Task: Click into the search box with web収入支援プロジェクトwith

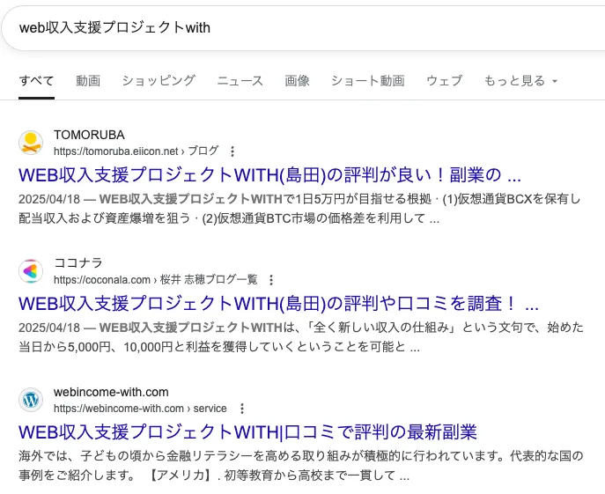Action: point(305,28)
